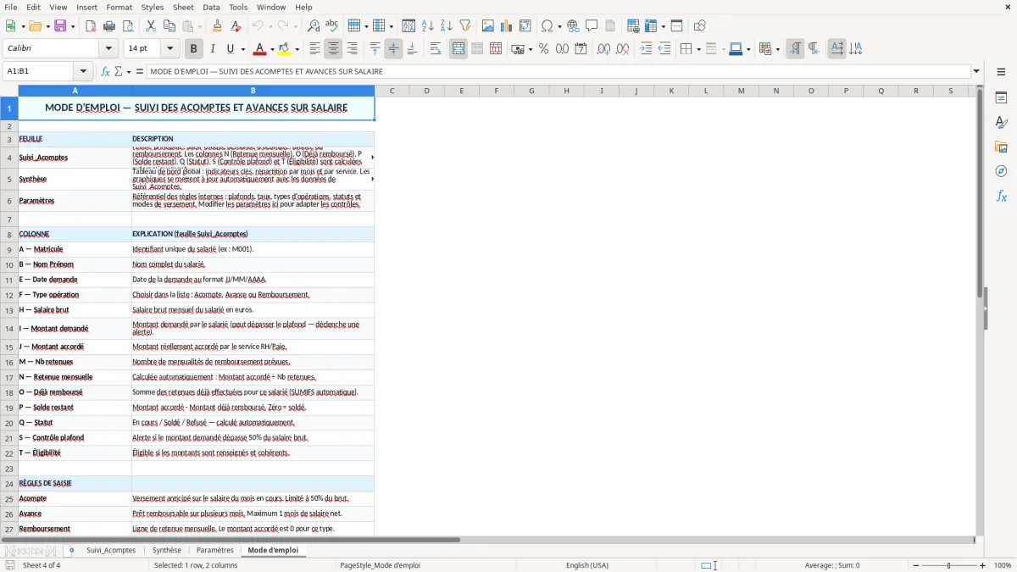Image resolution: width=1017 pixels, height=572 pixels.
Task: Click the 100% zoom level indicator
Action: (1003, 565)
